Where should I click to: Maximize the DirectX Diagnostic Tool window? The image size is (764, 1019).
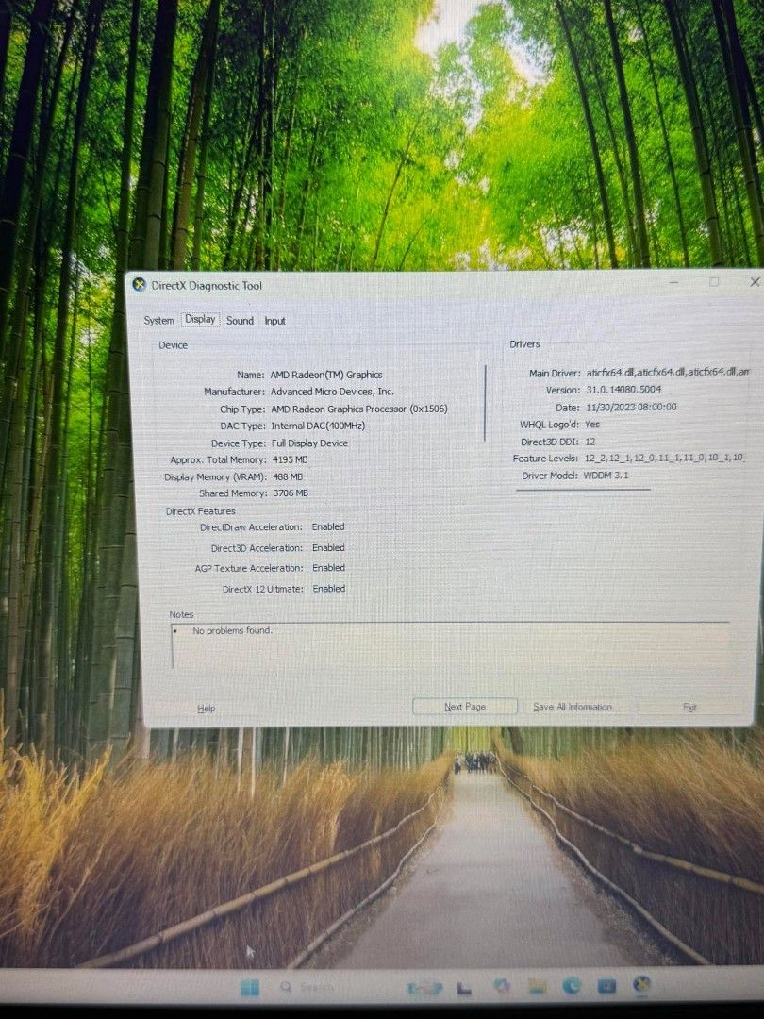[x=714, y=281]
